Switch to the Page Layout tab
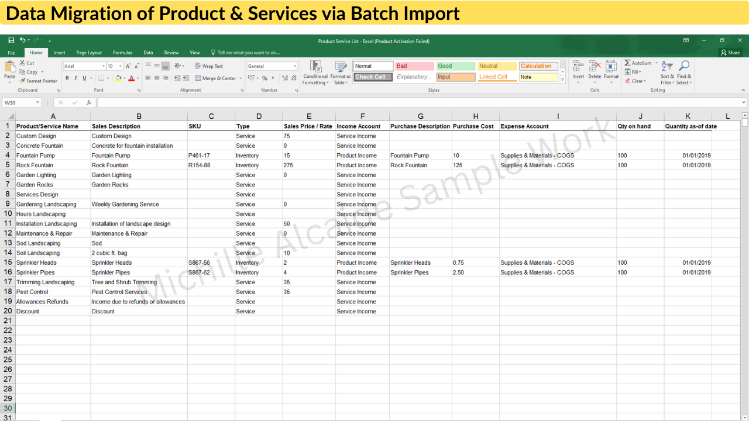 (x=89, y=53)
